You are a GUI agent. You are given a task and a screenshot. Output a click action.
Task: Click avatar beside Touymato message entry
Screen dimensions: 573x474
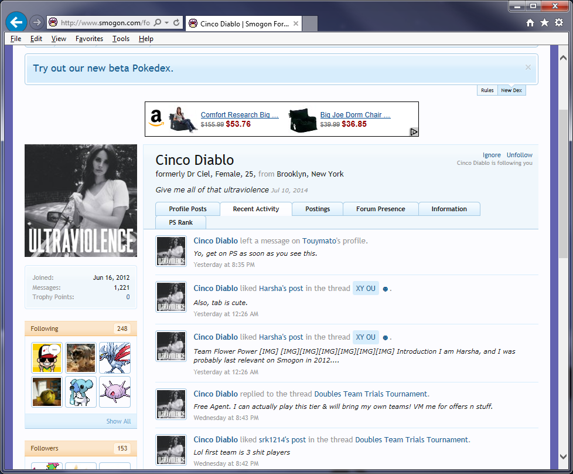tap(171, 251)
